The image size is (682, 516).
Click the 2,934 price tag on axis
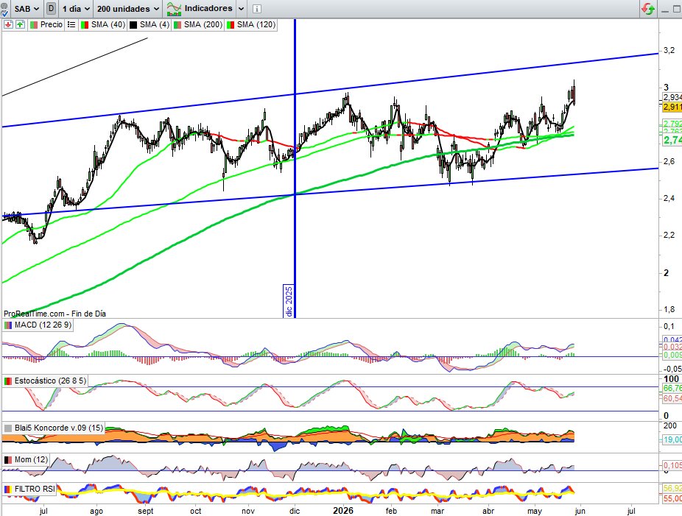click(x=672, y=97)
